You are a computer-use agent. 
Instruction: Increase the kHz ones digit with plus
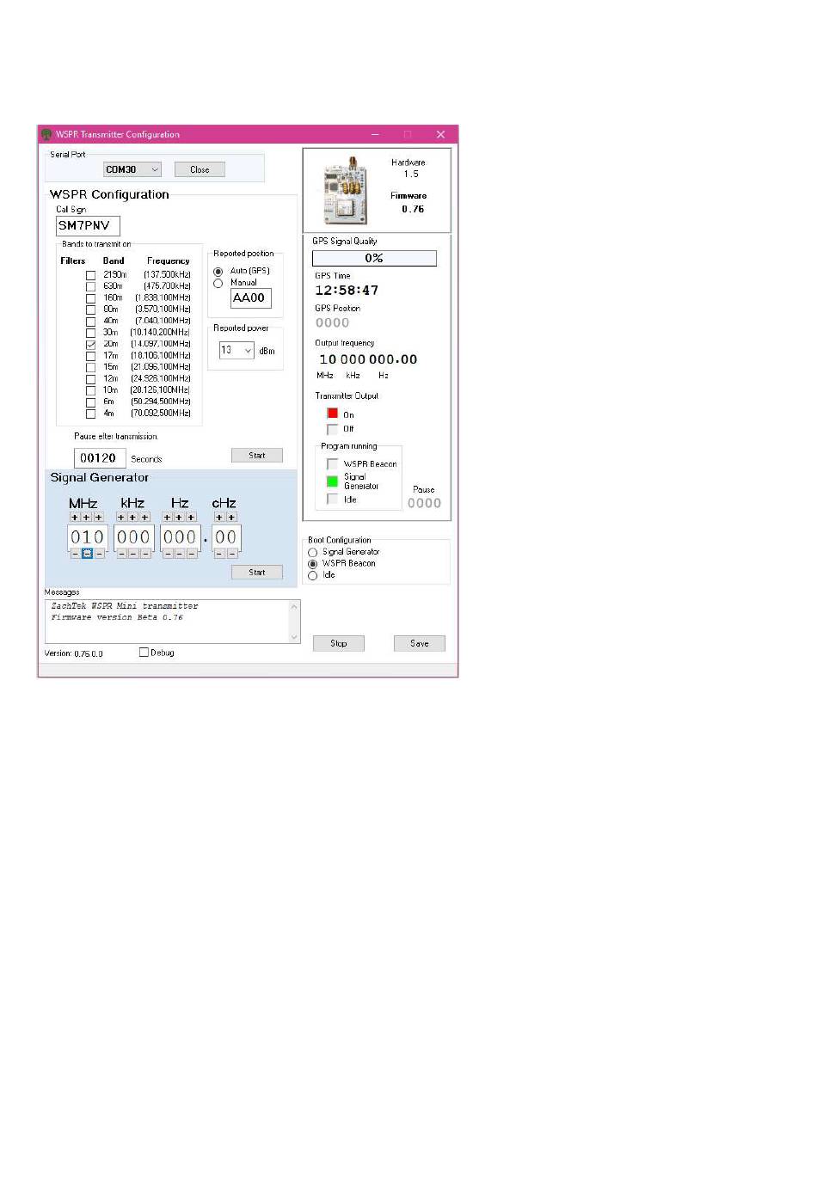(x=145, y=518)
